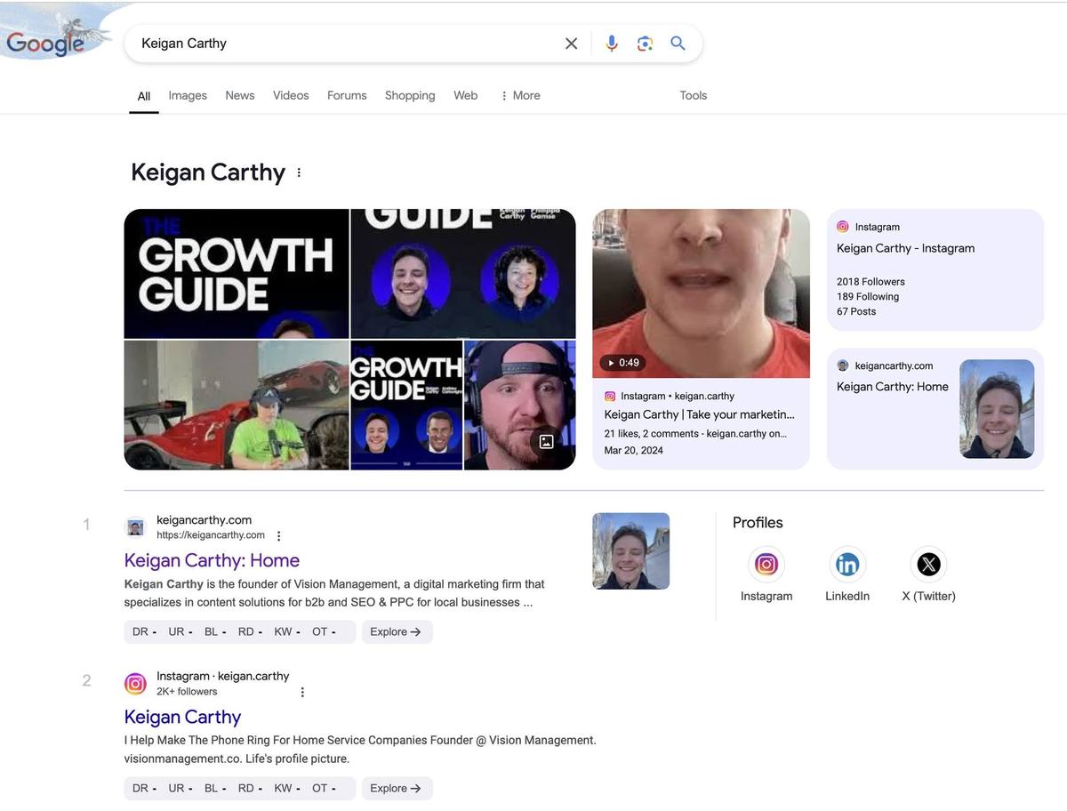Click the '189 Following' text
This screenshot has height=811, width=1067.
pos(868,297)
